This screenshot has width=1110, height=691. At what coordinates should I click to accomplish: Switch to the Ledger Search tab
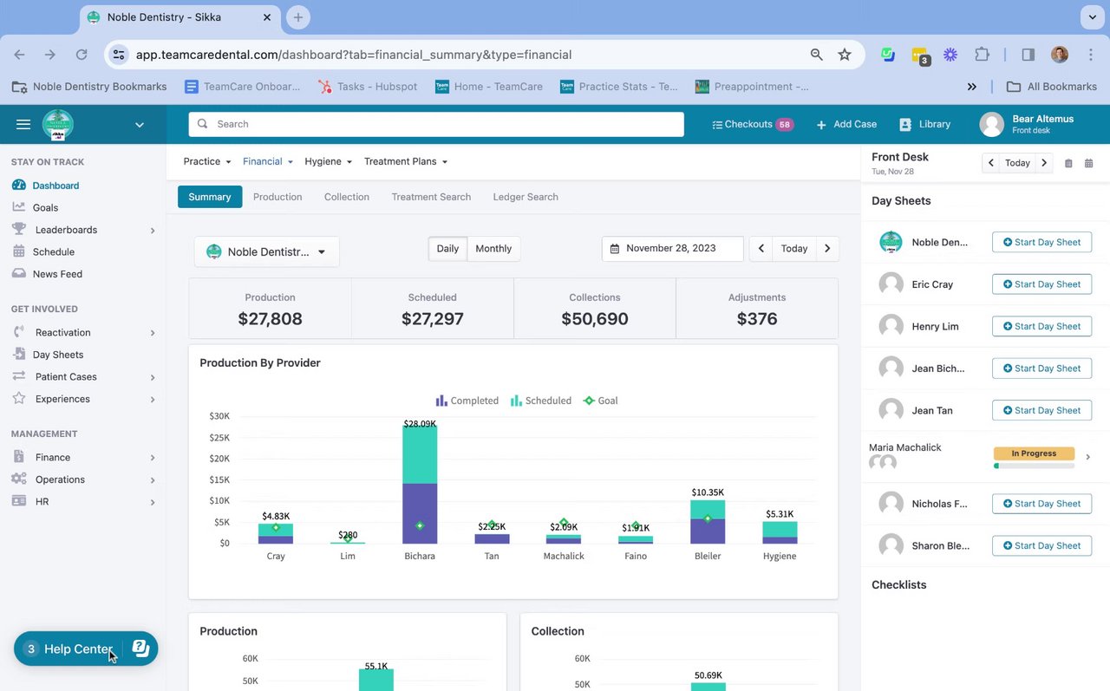526,197
